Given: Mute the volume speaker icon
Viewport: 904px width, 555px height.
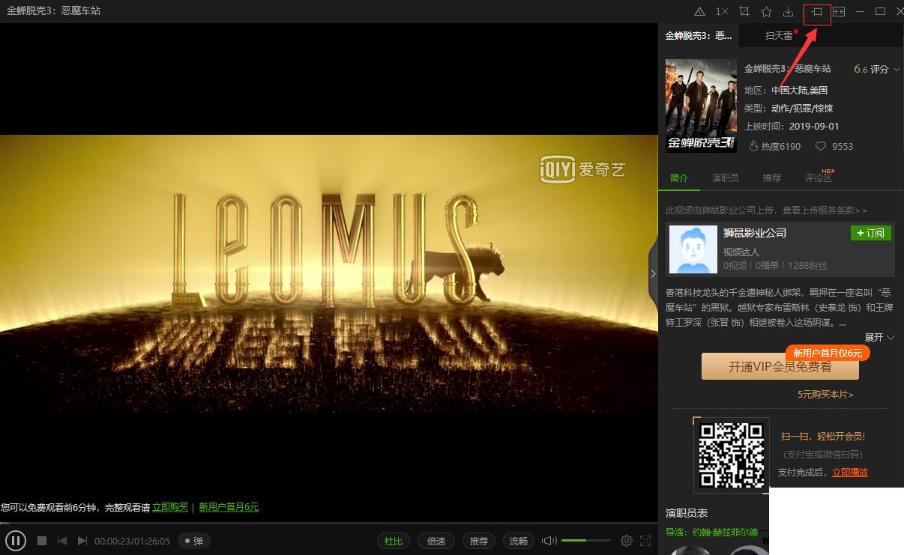Looking at the screenshot, I should click(549, 541).
